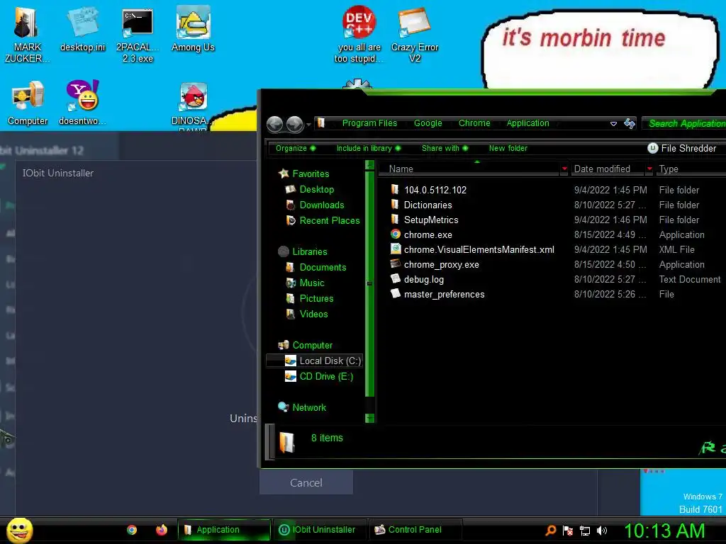Select Local Disk (C:) in navigation pane
This screenshot has height=544, width=726.
tap(315, 361)
